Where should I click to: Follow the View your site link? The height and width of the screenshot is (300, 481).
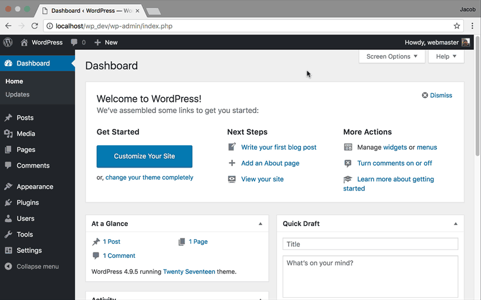(x=262, y=179)
